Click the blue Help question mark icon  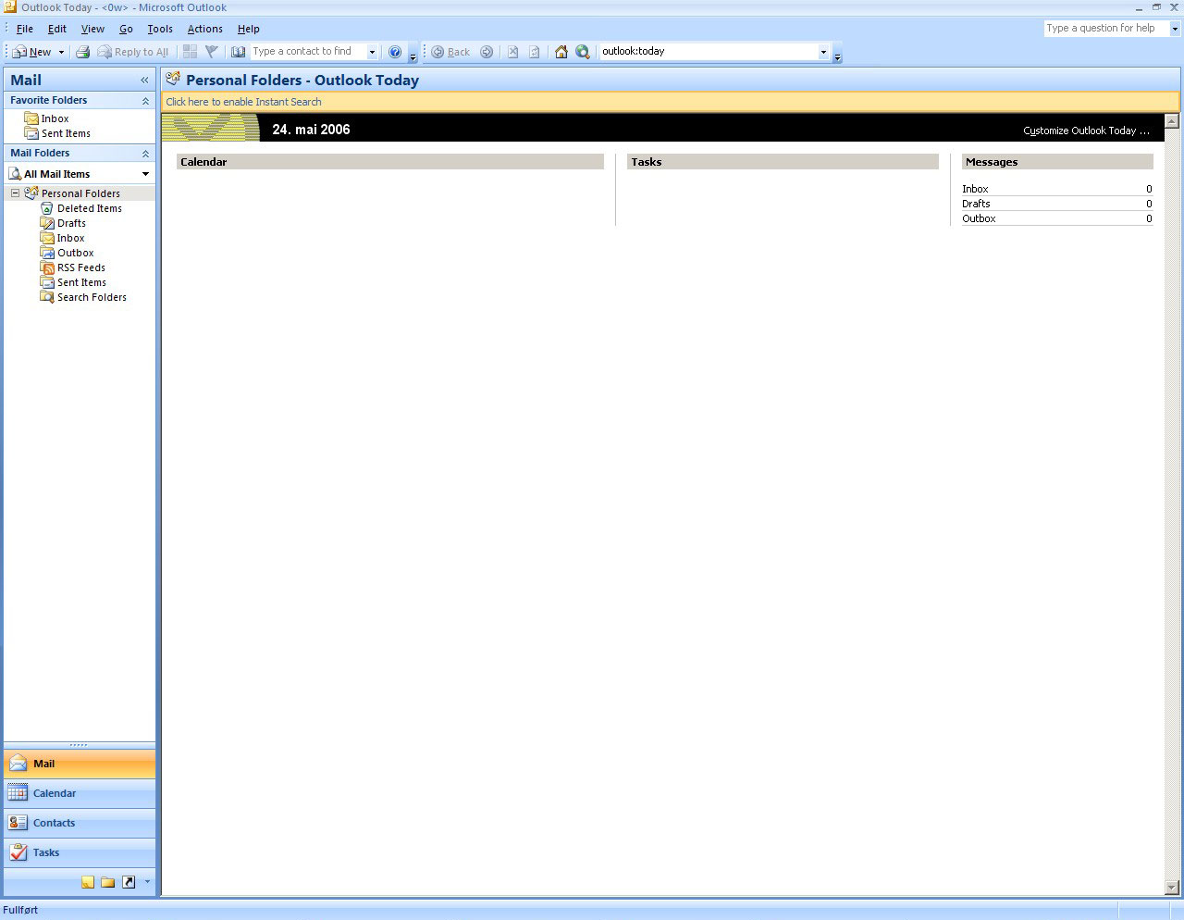coord(395,52)
